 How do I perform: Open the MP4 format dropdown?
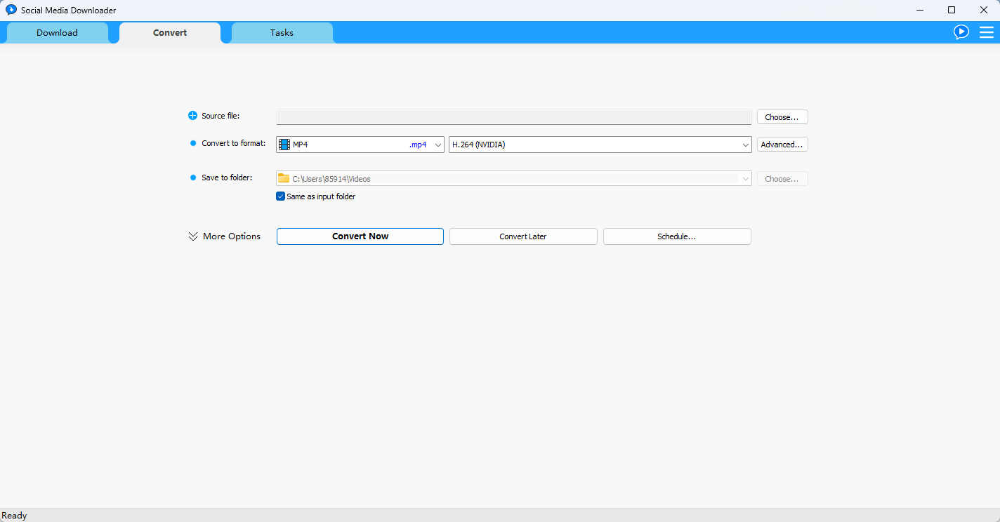click(x=360, y=145)
